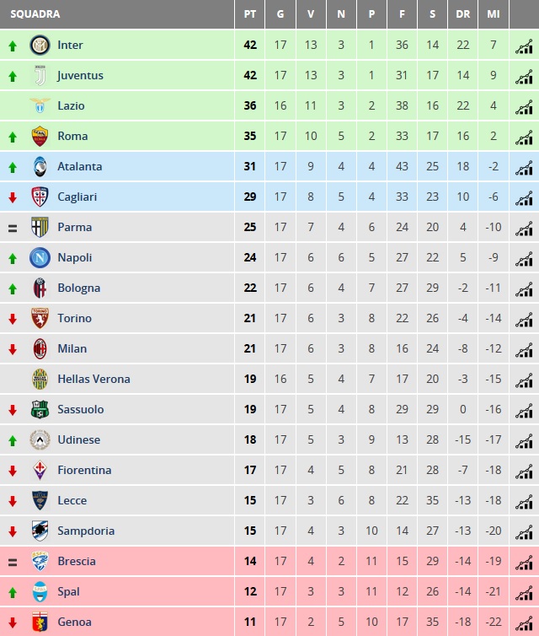Click the red down arrow beside Cagliari
This screenshot has height=636, width=539.
pyautogui.click(x=13, y=197)
